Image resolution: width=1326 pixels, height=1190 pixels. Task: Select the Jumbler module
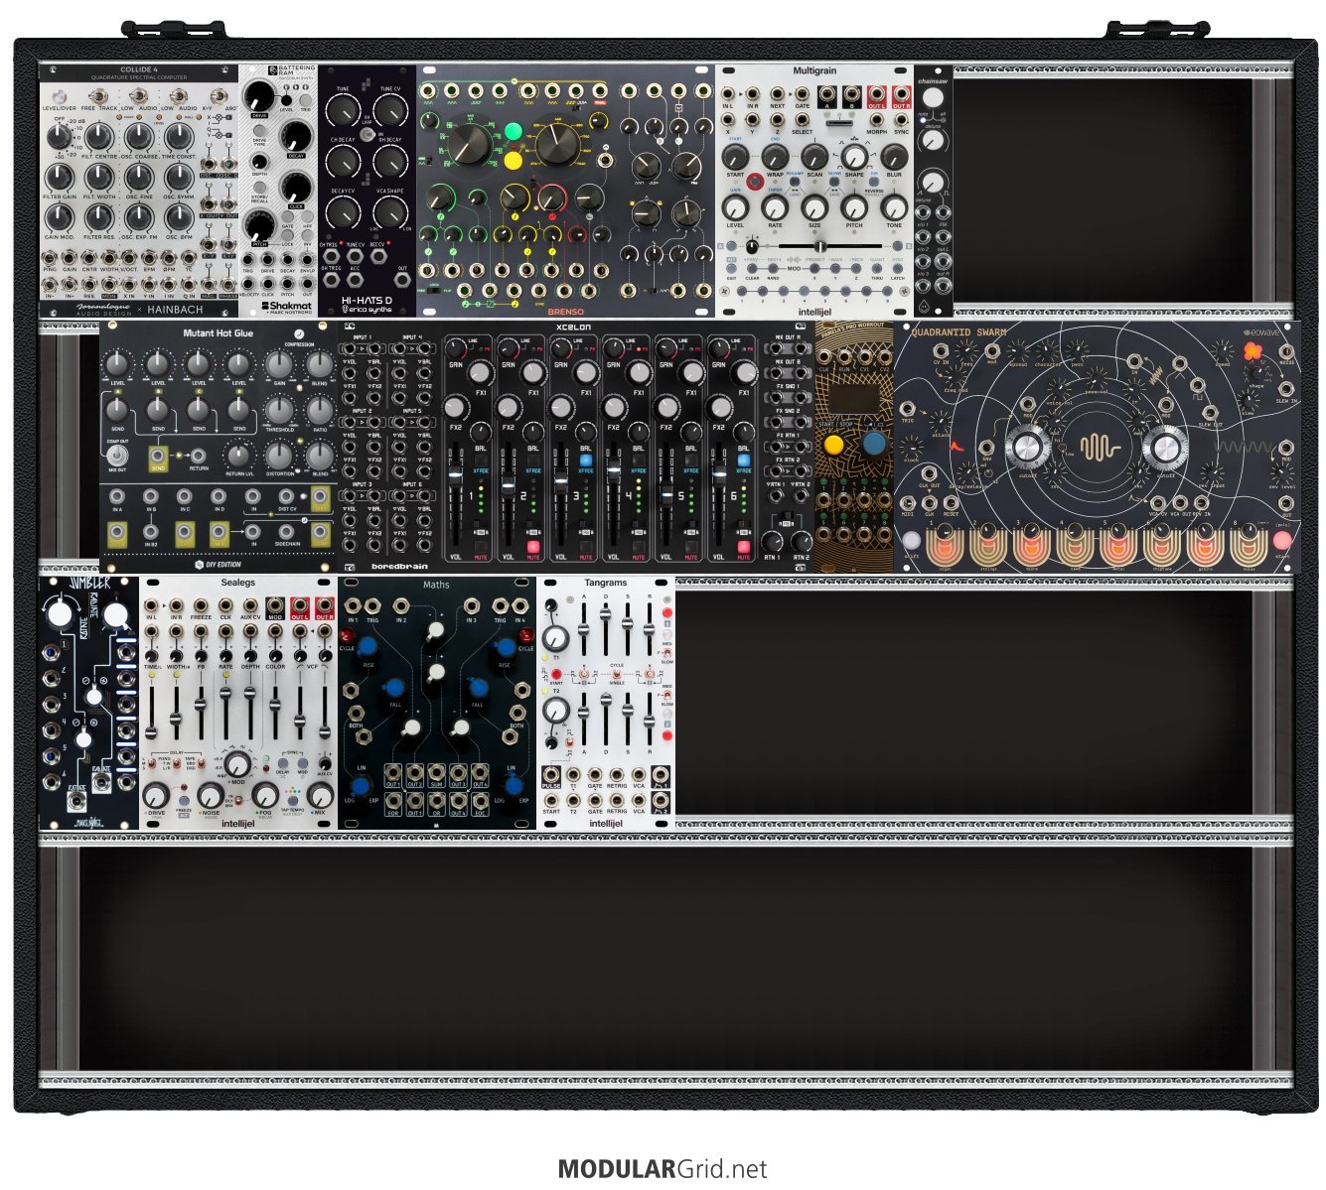(x=89, y=703)
